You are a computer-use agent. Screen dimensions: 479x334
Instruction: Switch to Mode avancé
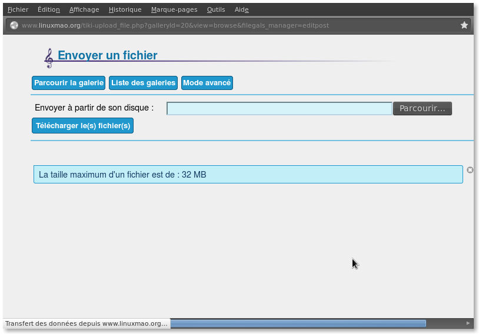207,83
